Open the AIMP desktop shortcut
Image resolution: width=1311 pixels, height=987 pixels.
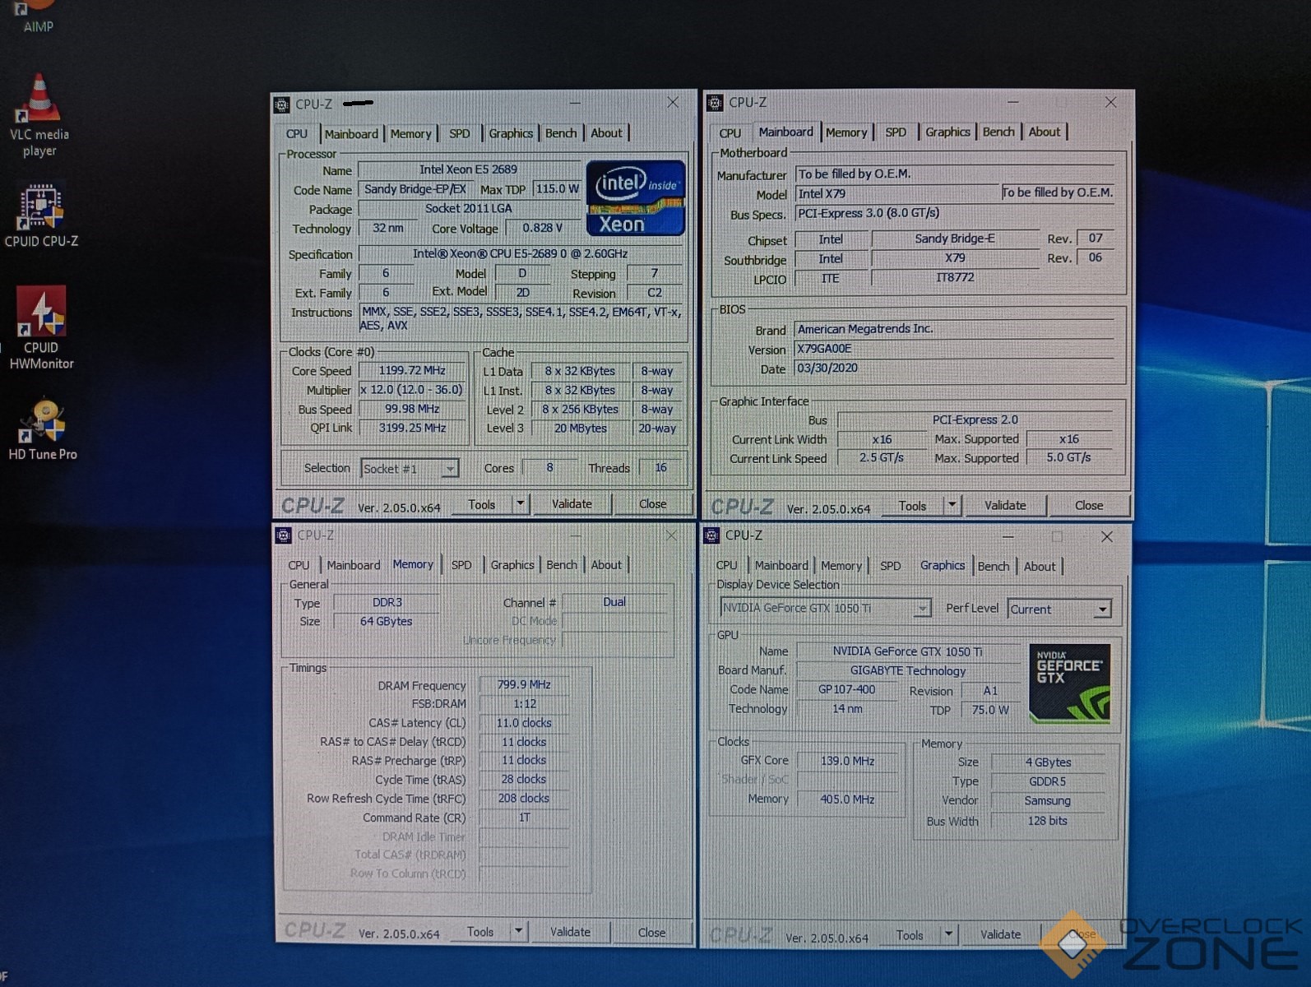[x=37, y=16]
